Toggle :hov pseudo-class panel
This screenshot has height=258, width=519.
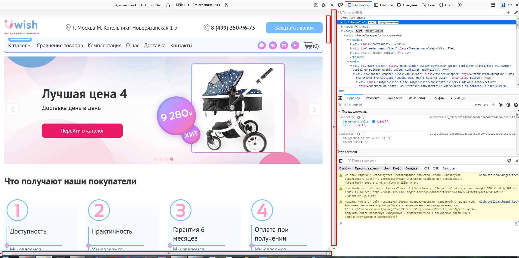[x=478, y=105]
